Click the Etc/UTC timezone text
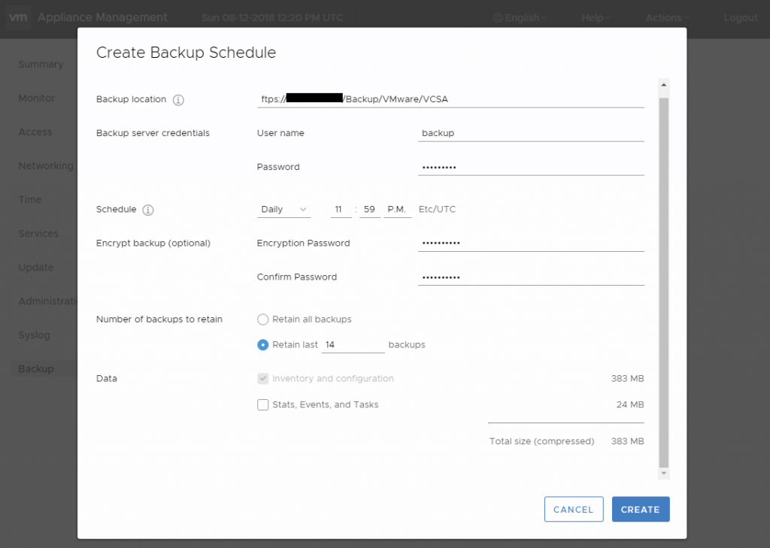 [x=437, y=209]
